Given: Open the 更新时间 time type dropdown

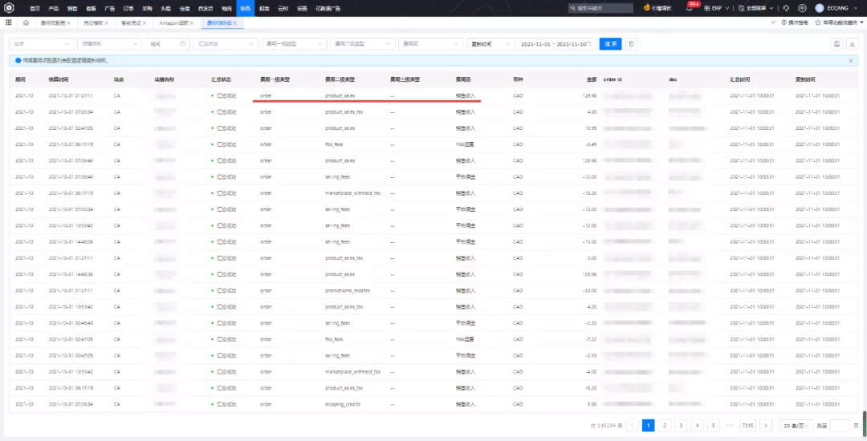Looking at the screenshot, I should 490,43.
